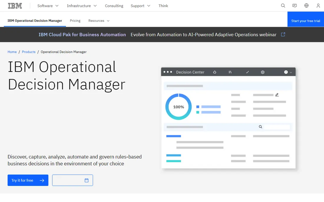Click the user profile icon

[x=318, y=6]
